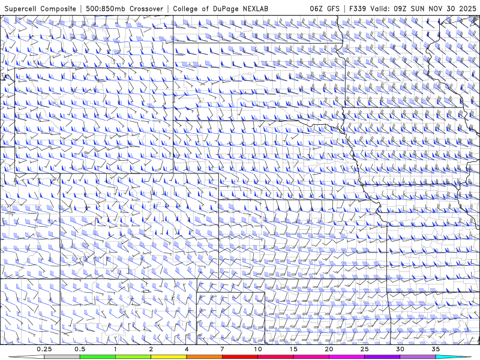This screenshot has height=360, width=480.
Task: Click the '500:850mb Crossover' header label
Action: click(x=124, y=8)
